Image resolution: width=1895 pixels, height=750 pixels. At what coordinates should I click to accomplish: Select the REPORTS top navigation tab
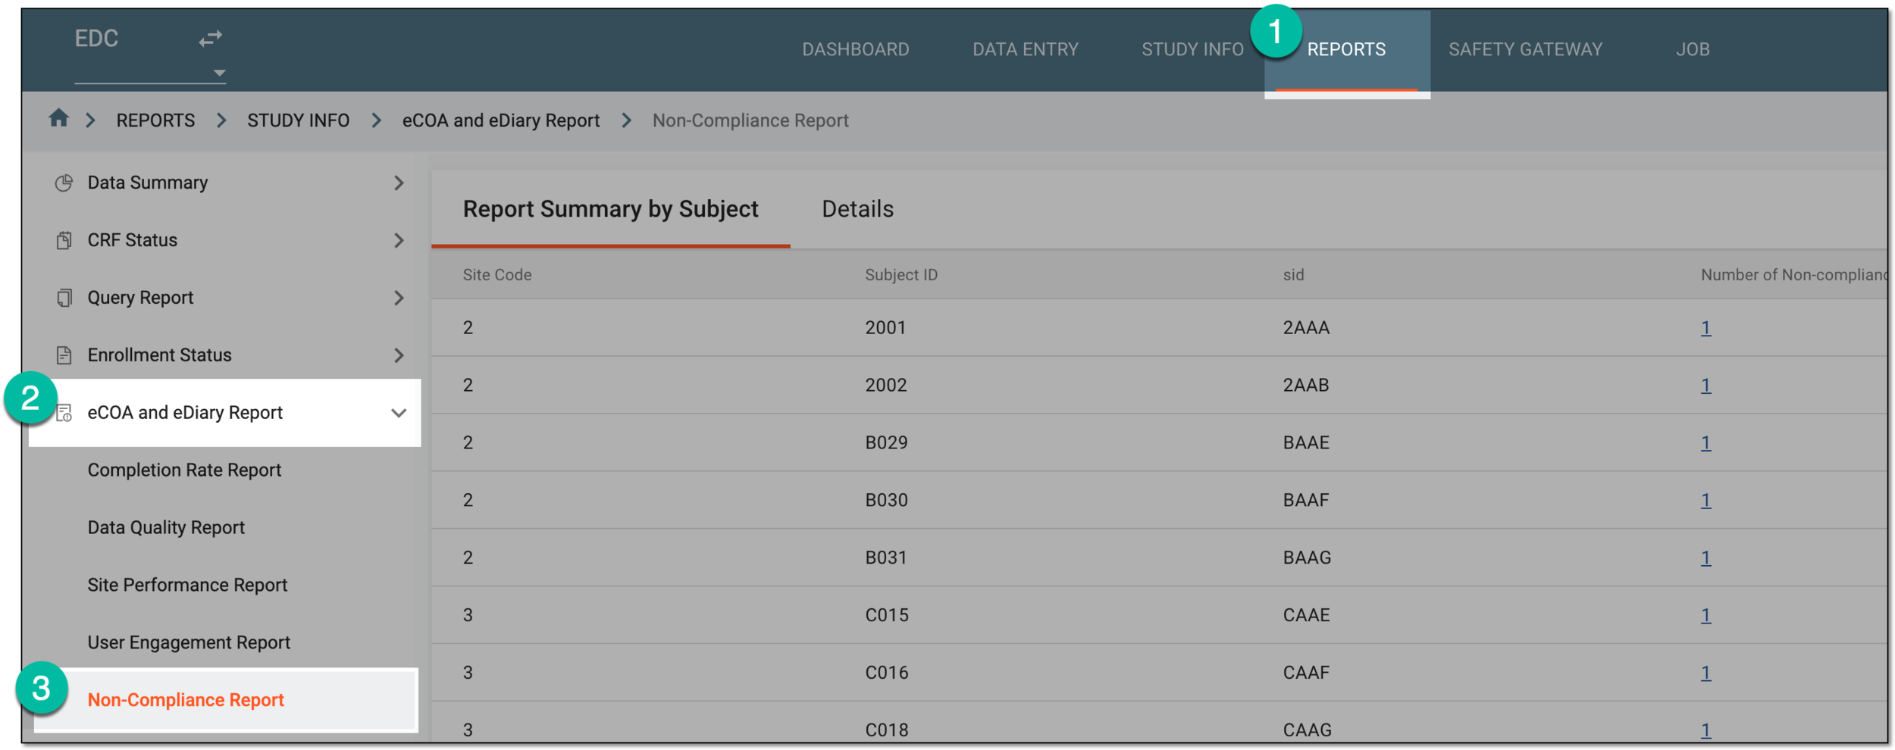point(1346,49)
